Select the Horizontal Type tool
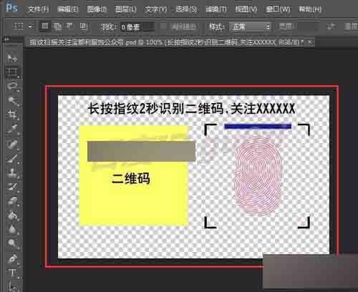358x292 pixels. (12, 273)
